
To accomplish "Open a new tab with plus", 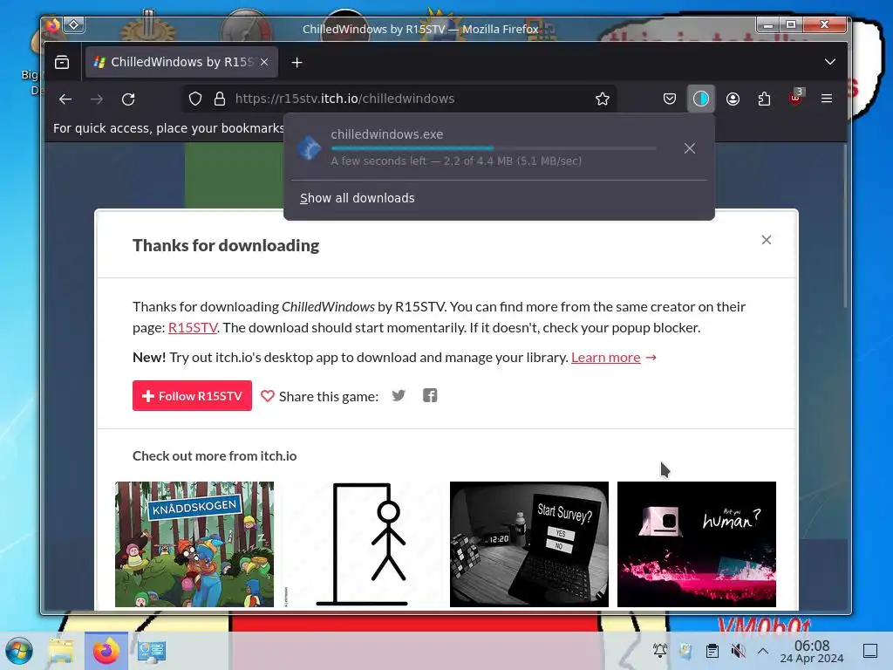I will tap(297, 62).
